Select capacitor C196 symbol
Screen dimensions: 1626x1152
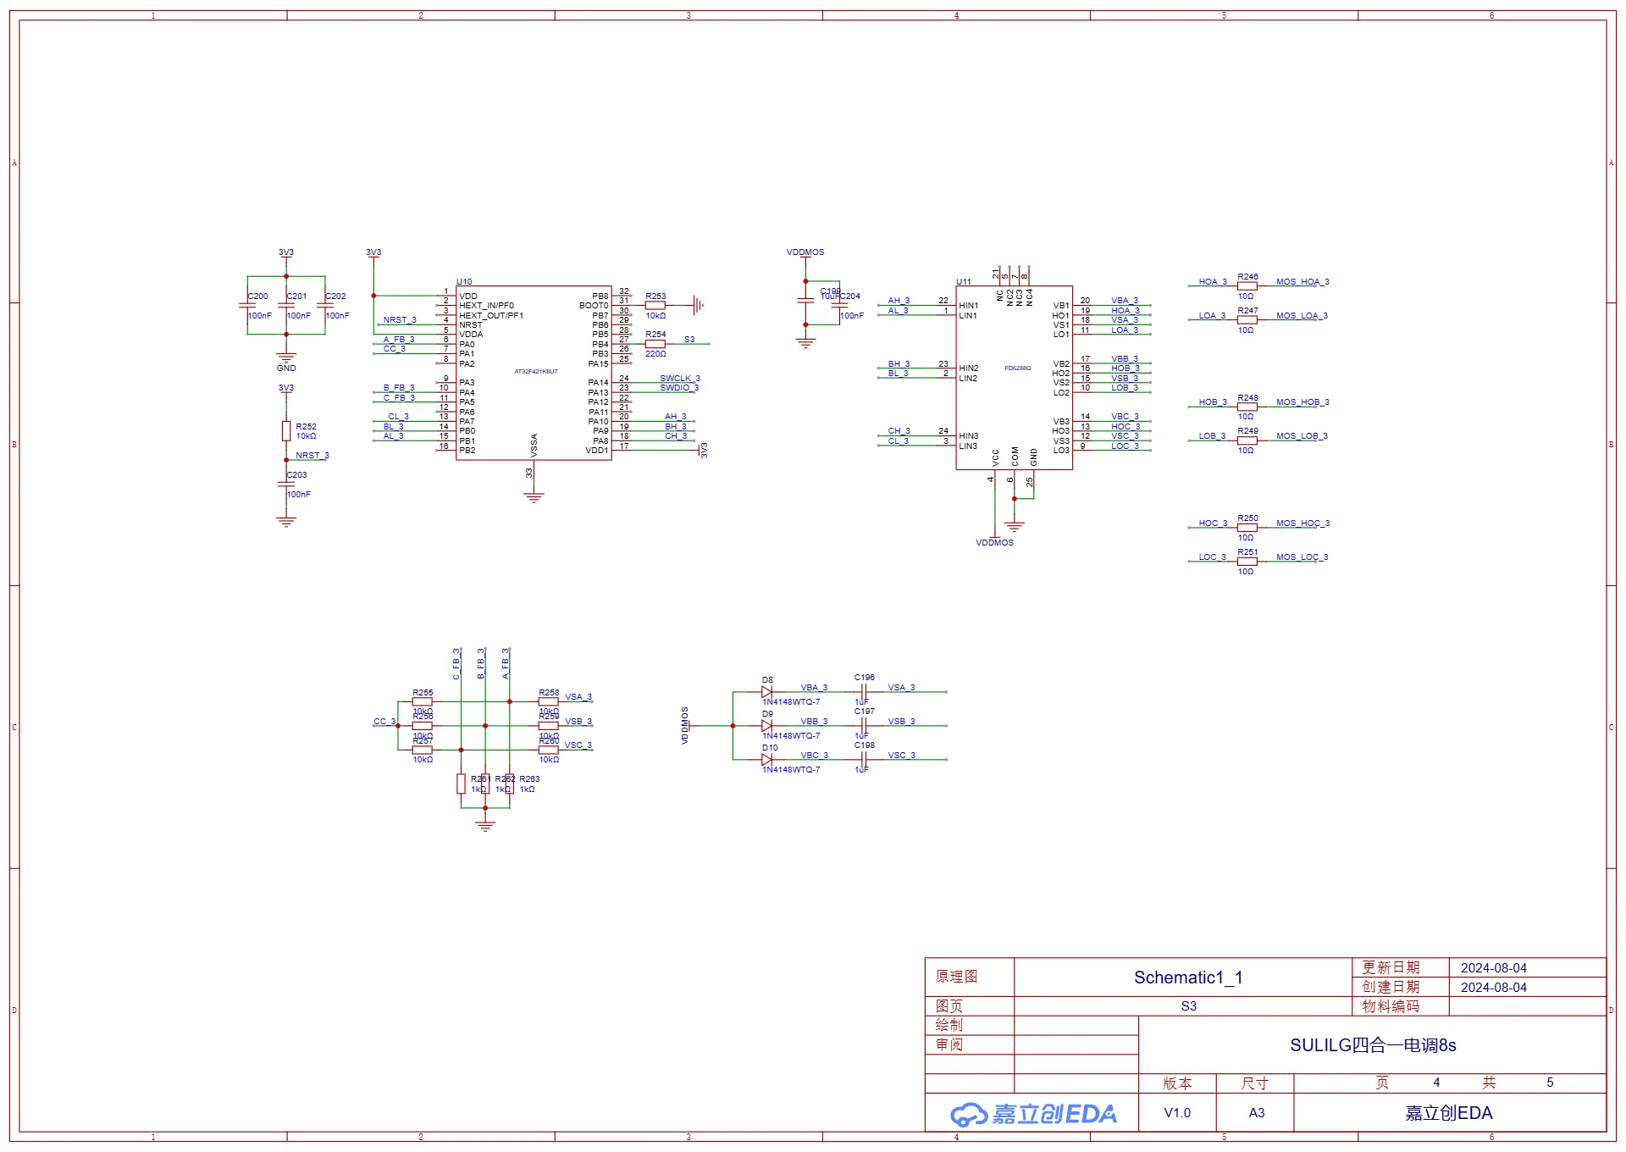tap(864, 692)
